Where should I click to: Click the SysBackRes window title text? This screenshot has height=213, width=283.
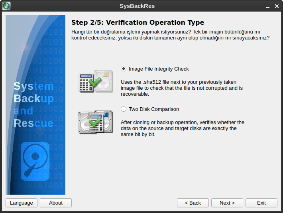[137, 6]
